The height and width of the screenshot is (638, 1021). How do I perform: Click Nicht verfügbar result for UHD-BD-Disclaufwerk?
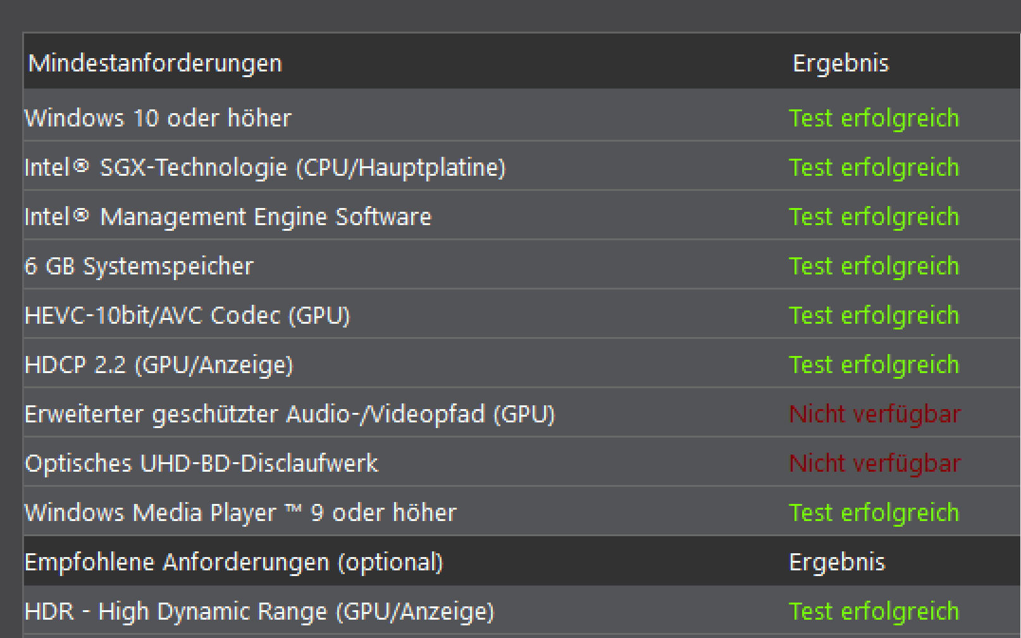[x=875, y=463]
